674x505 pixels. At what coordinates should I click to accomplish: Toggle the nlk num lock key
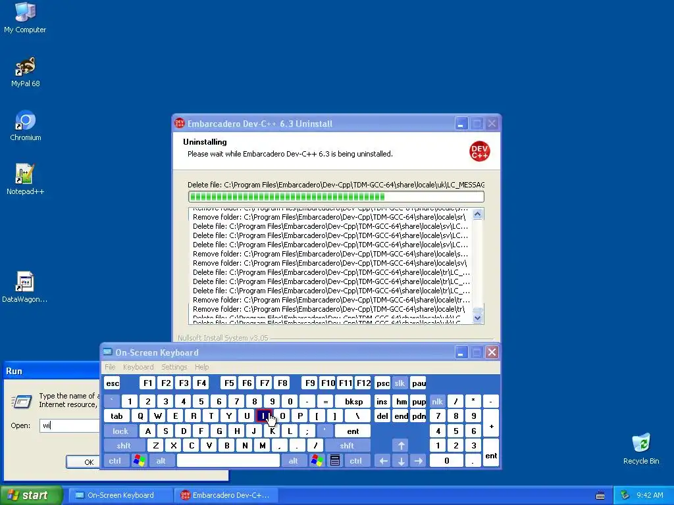[437, 402]
